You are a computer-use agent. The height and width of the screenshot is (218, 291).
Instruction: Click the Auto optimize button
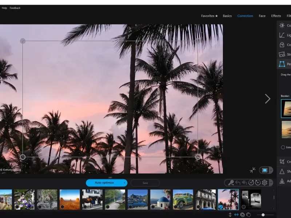(x=104, y=183)
